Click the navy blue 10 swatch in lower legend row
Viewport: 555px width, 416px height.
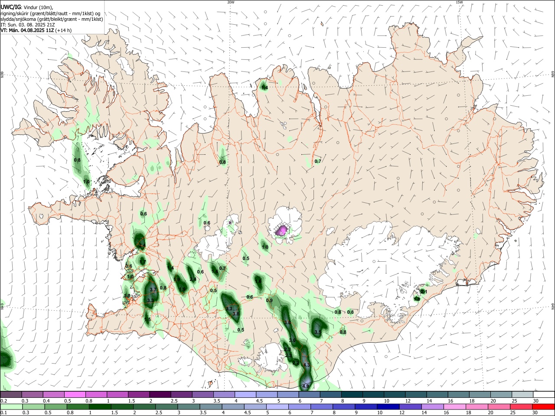pyautogui.click(x=388, y=406)
